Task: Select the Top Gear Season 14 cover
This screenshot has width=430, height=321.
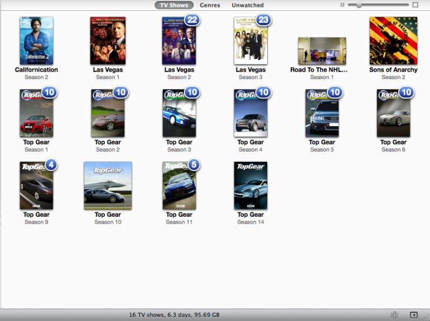Action: click(x=250, y=186)
